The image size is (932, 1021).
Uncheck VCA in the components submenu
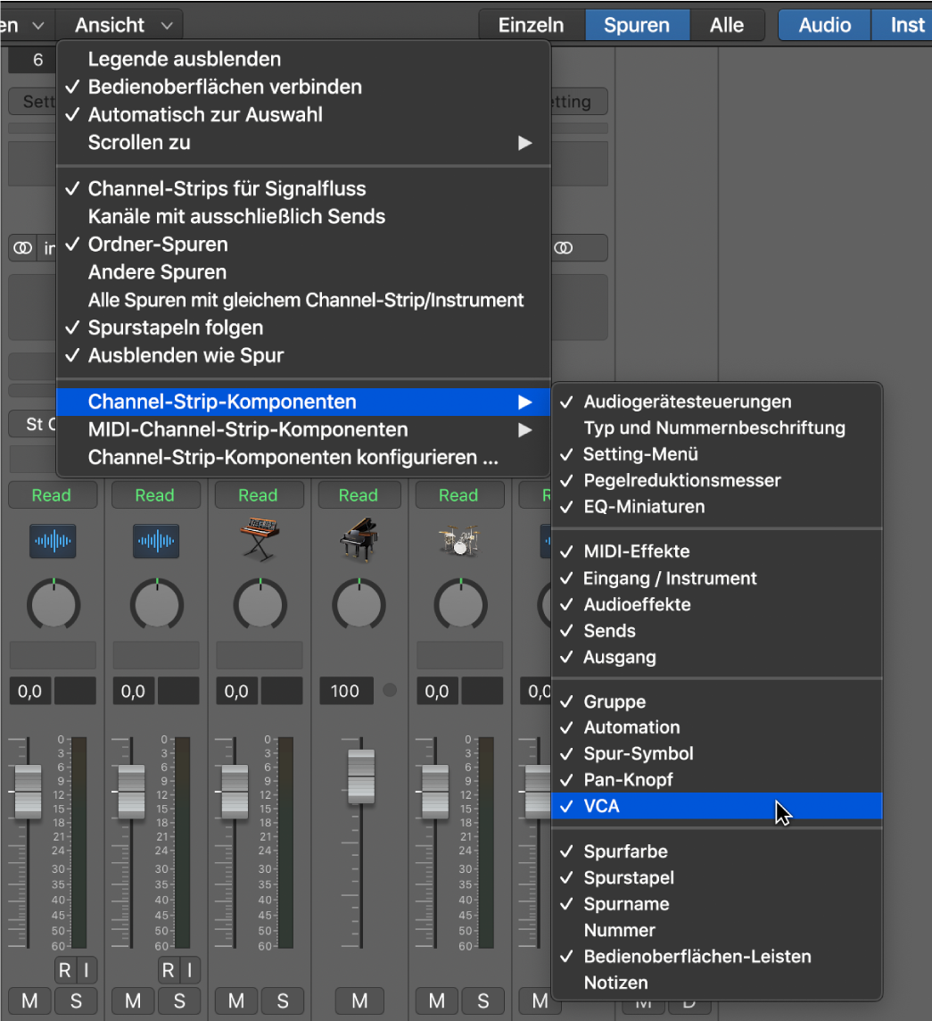pos(601,806)
